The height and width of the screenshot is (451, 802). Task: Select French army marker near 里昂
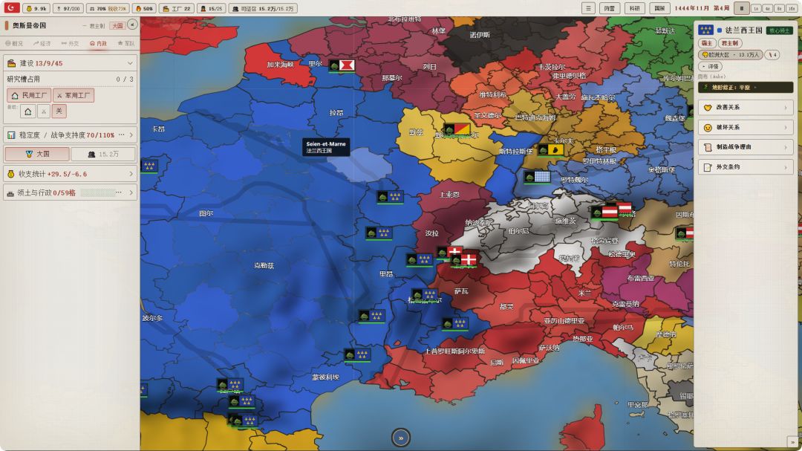coord(419,259)
